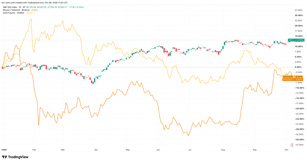Image resolution: width=307 pixels, height=162 pixels.
Task: Click the −4.94% value beside the Bitcoin legend
Action: pos(34,10)
